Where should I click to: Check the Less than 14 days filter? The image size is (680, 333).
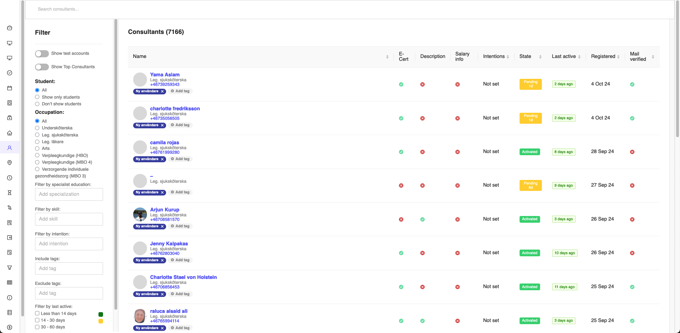pyautogui.click(x=37, y=314)
